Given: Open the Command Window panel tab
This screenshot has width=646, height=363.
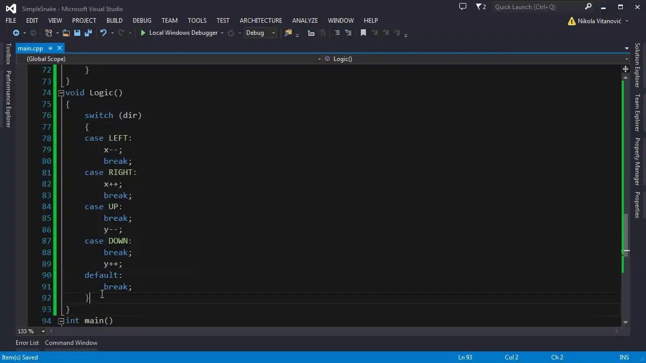Looking at the screenshot, I should 71,343.
